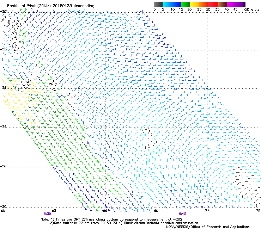261x229 pixels.
Task: Click the 66 longitude axis label
Action: pyautogui.click(x=105, y=211)
